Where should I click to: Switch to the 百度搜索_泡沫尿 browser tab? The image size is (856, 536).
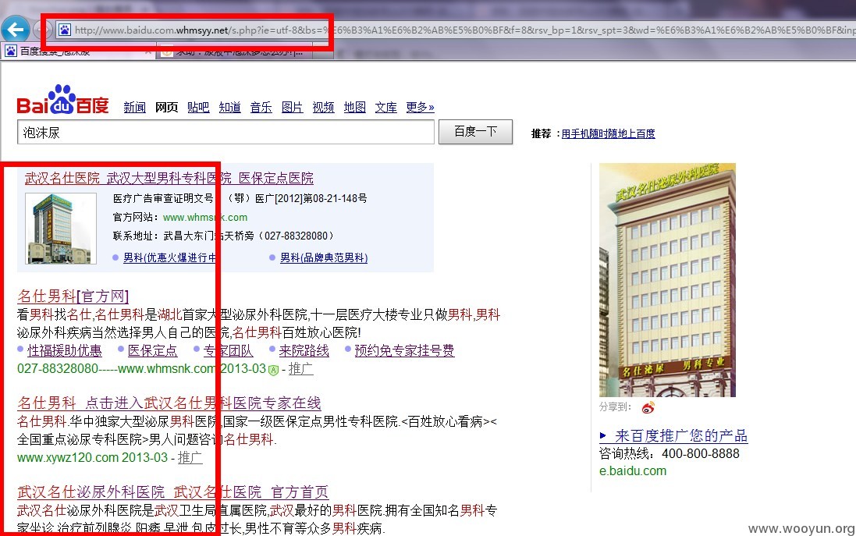79,51
